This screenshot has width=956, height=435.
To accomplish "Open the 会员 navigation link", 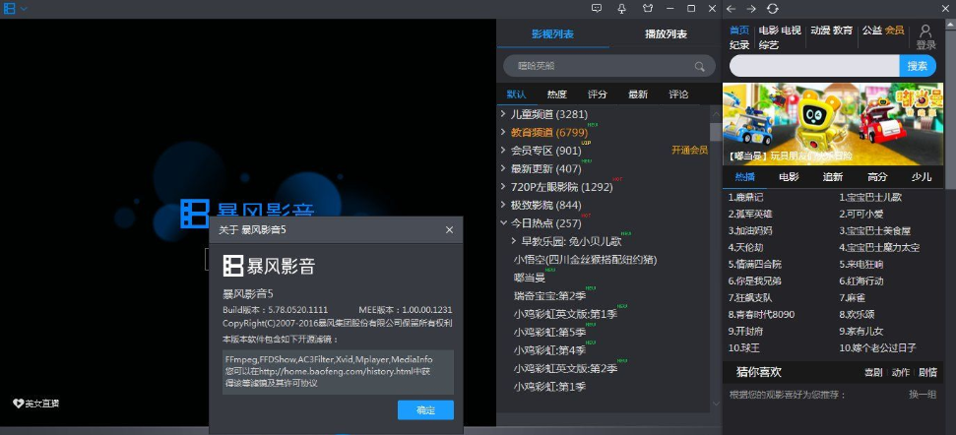I will pyautogui.click(x=894, y=30).
